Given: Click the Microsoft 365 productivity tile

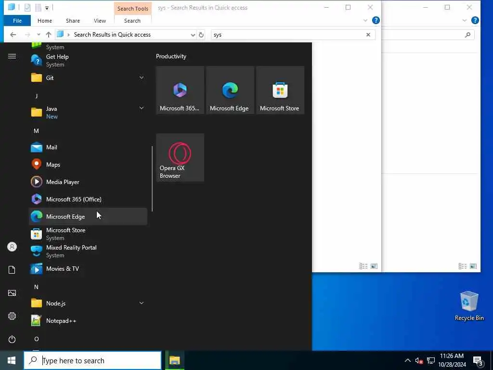Looking at the screenshot, I should [180, 90].
